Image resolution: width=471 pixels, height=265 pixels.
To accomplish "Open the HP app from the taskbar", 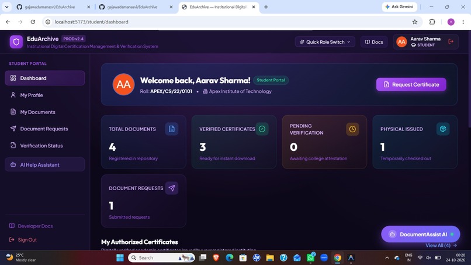I will click(x=257, y=258).
